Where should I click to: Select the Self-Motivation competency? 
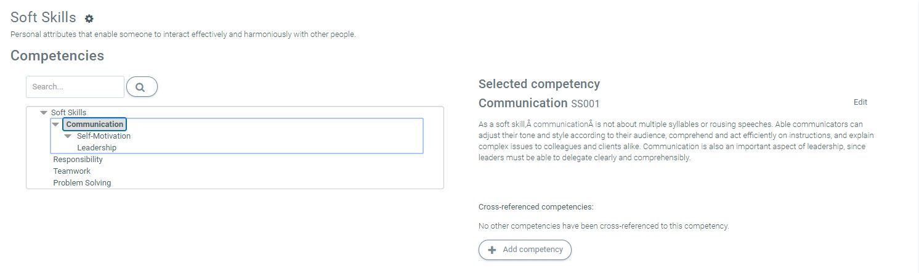103,136
